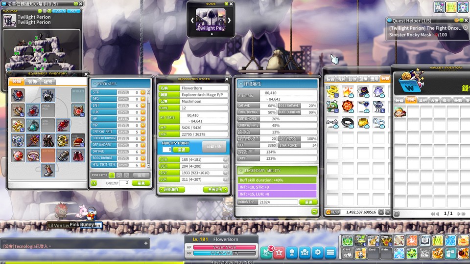This screenshot has height=264, width=470.
Task: Toggle the WORLD button on the minimap
Action: (59, 11)
